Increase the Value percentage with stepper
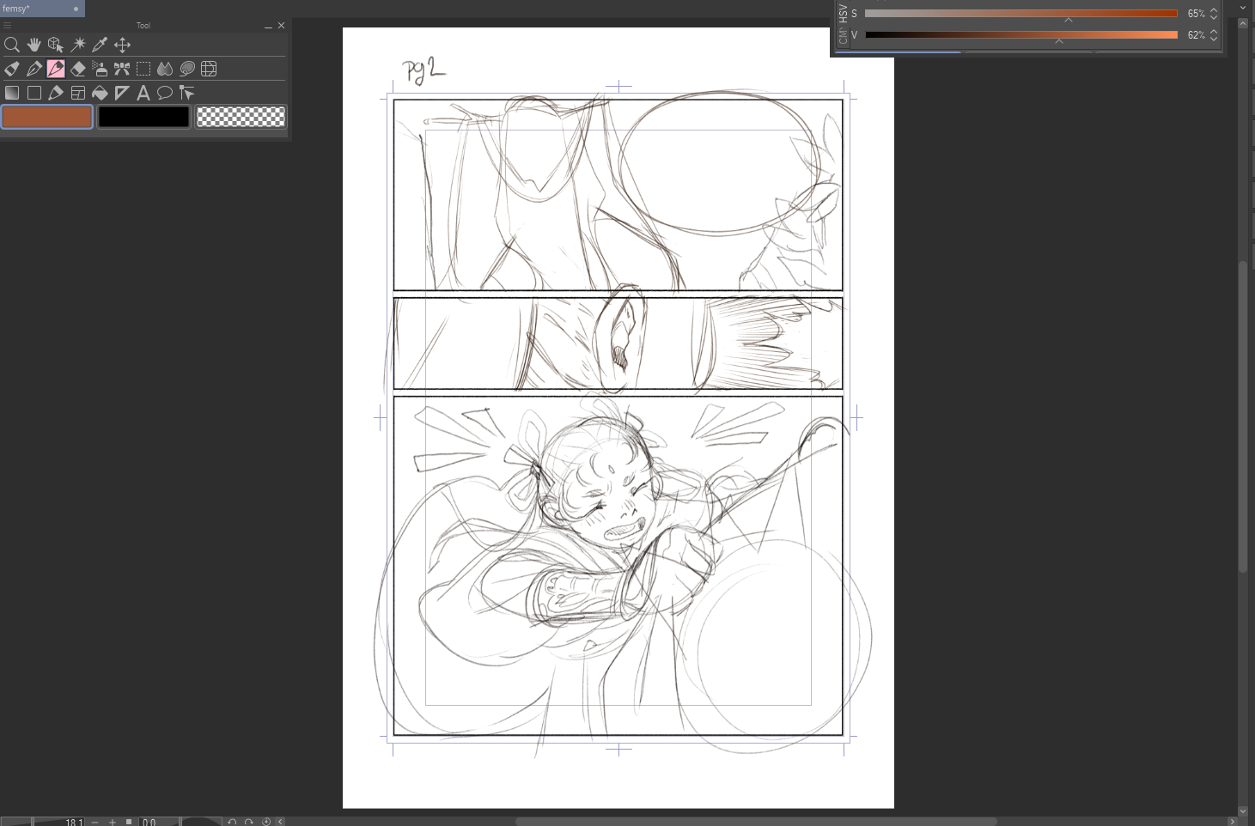1255x826 pixels. tap(1214, 32)
